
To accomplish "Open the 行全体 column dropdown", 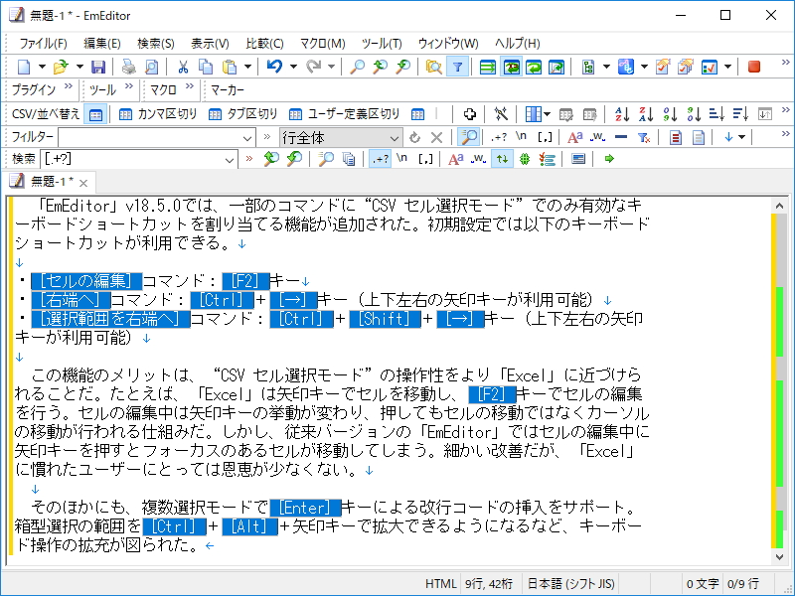I will (394, 138).
